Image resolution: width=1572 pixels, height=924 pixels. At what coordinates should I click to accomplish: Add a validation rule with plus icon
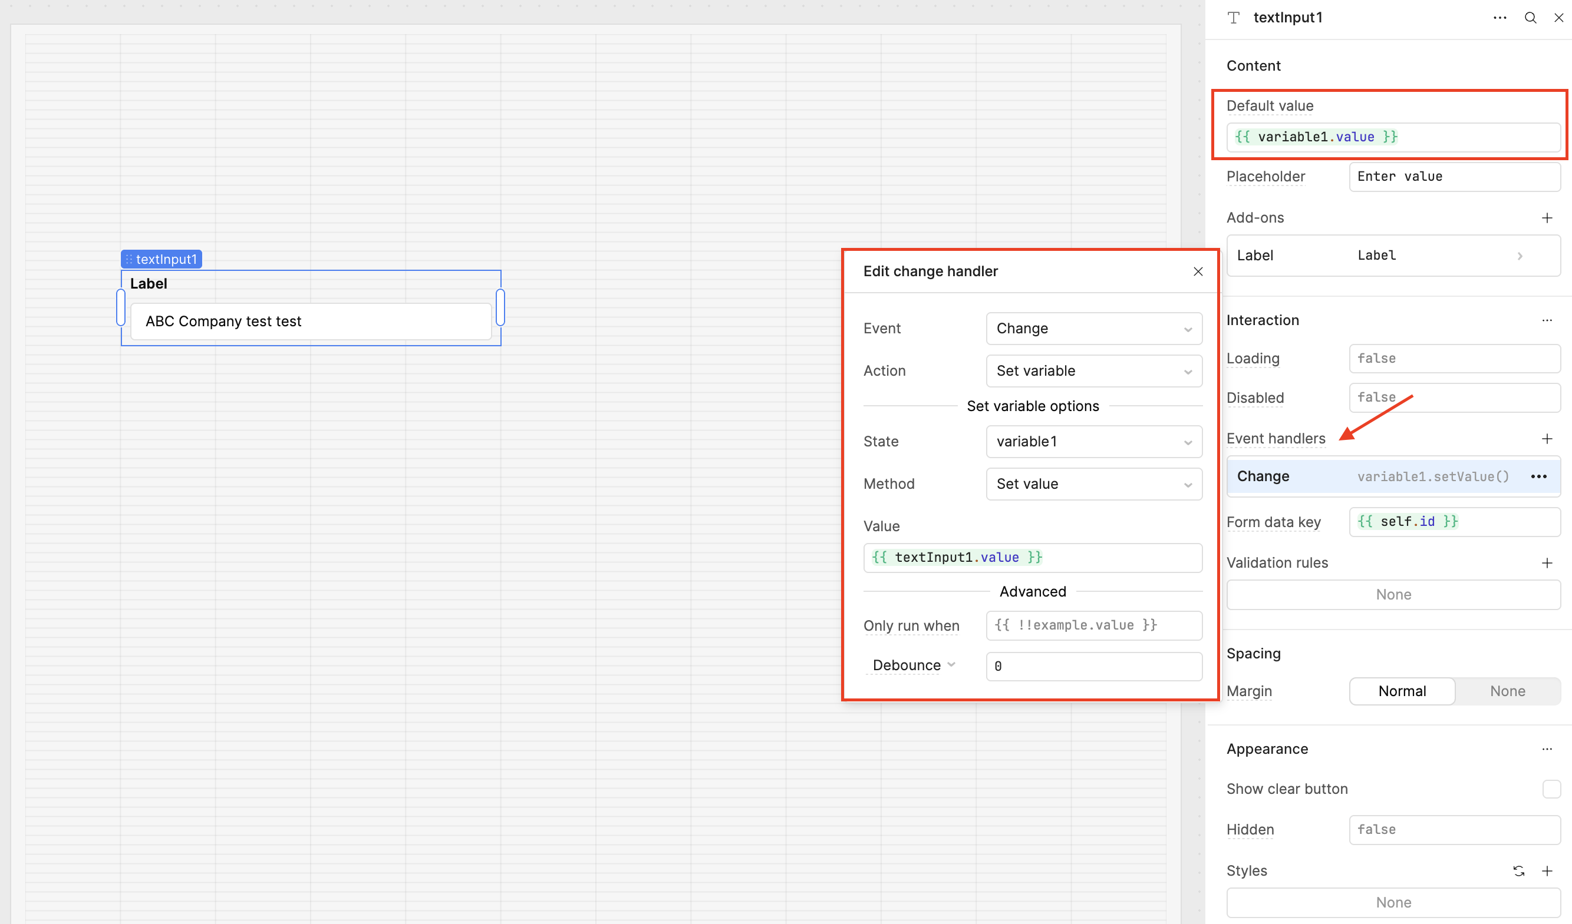tap(1547, 562)
